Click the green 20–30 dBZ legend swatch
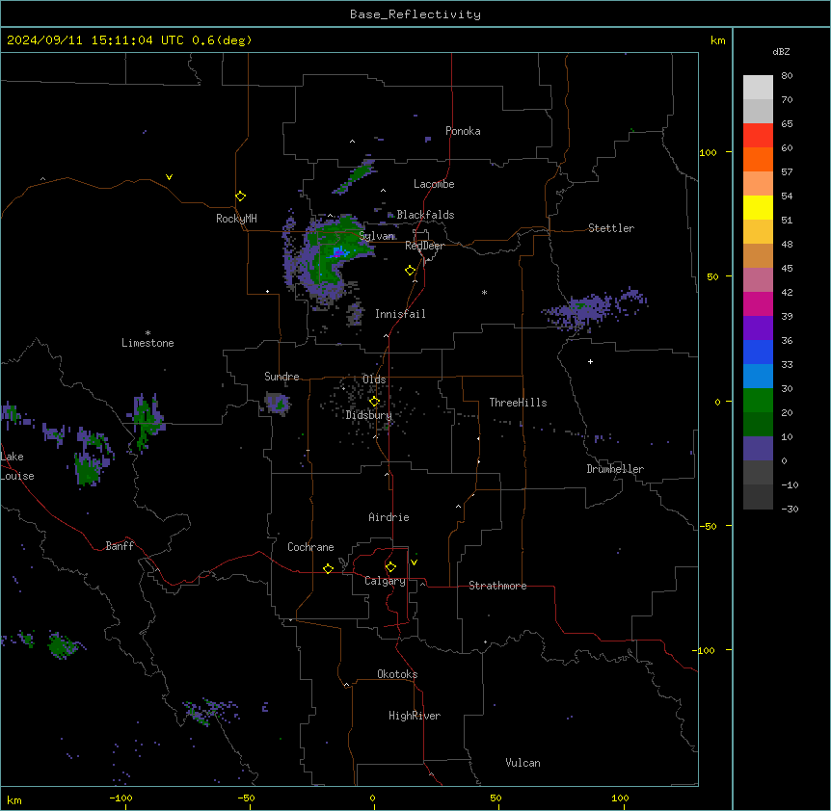The width and height of the screenshot is (831, 811). point(758,401)
